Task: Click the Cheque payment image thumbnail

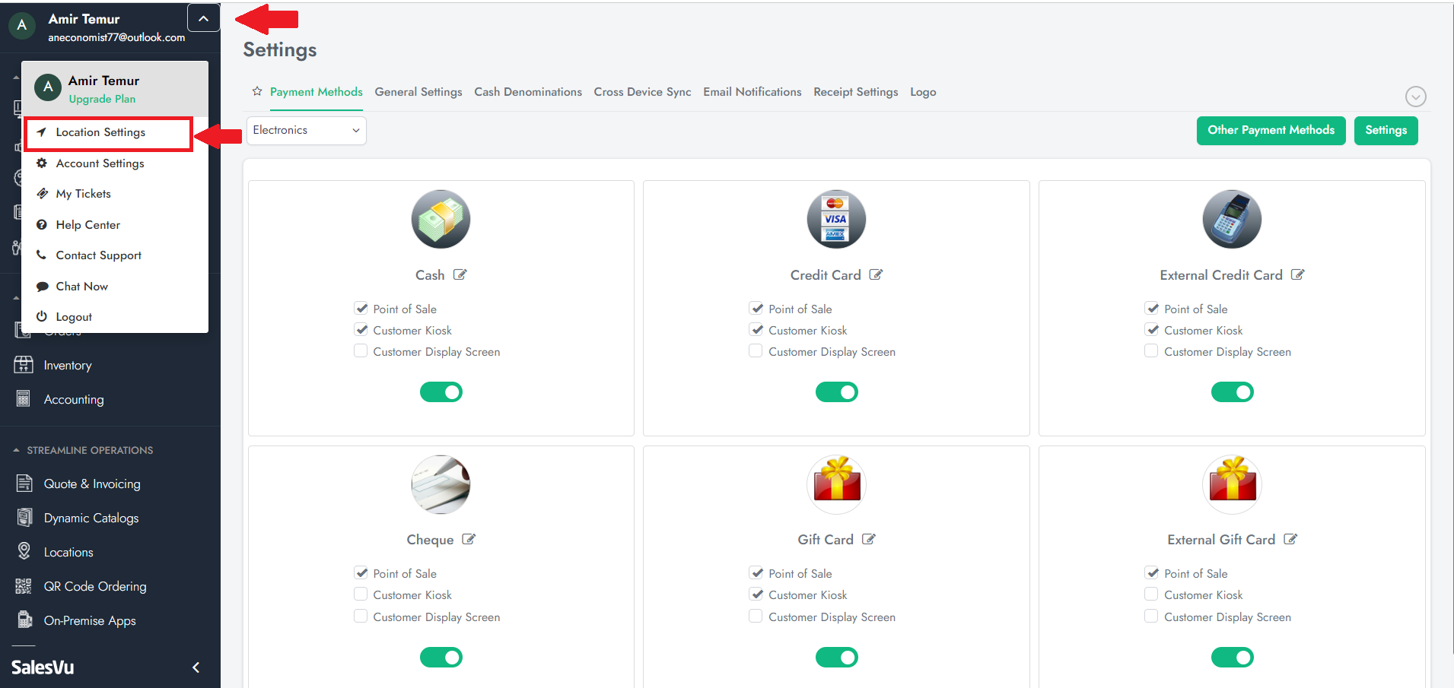Action: 441,484
